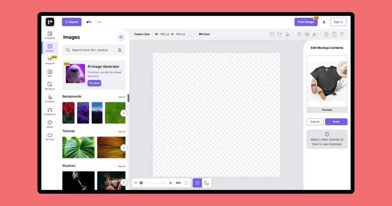The image size is (392, 206).
Task: Collapse the Images panel with double chevron
Action: point(121,37)
